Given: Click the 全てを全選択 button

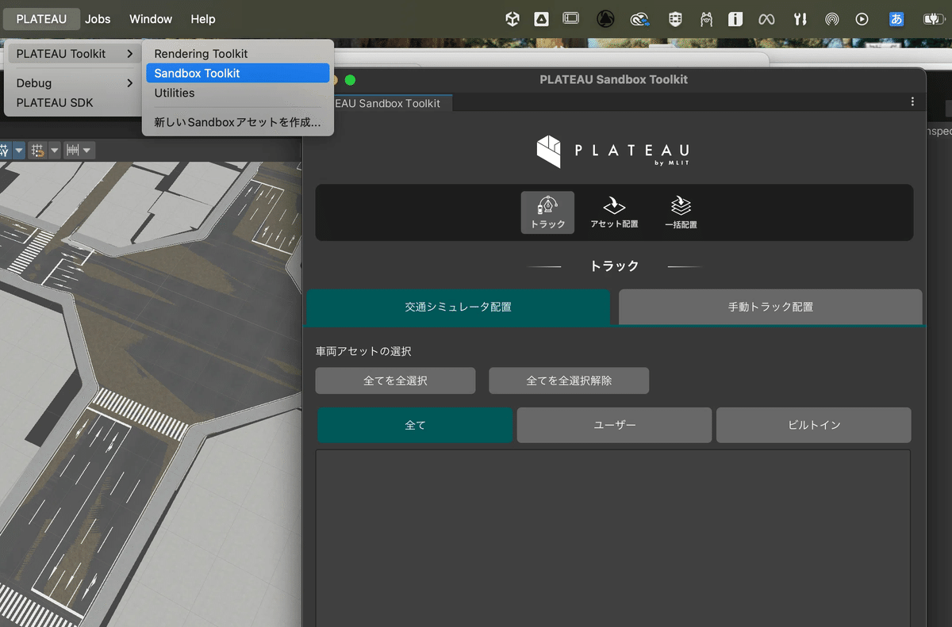Looking at the screenshot, I should pos(395,380).
